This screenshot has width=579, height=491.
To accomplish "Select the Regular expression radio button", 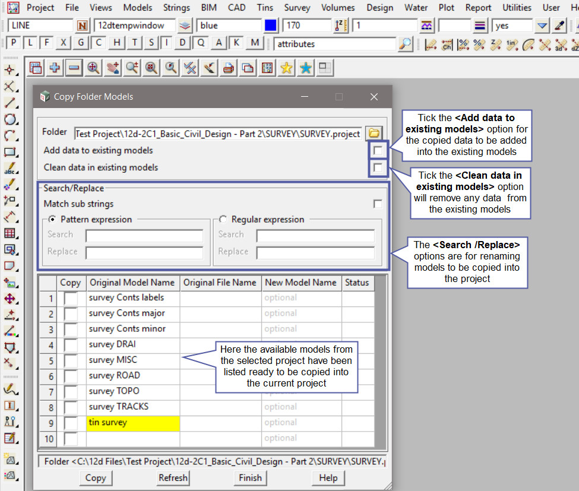I will [223, 219].
